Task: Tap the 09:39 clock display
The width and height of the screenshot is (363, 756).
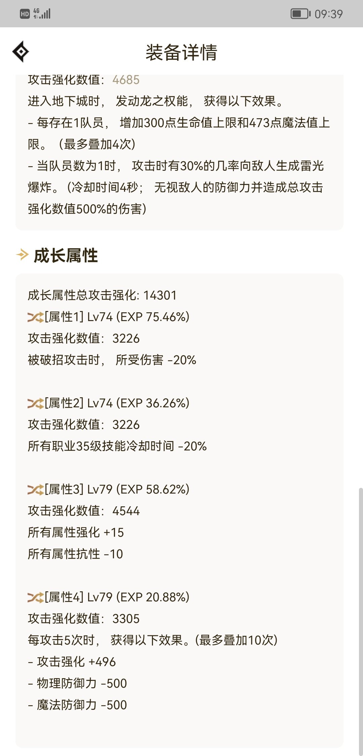Action: (x=329, y=14)
